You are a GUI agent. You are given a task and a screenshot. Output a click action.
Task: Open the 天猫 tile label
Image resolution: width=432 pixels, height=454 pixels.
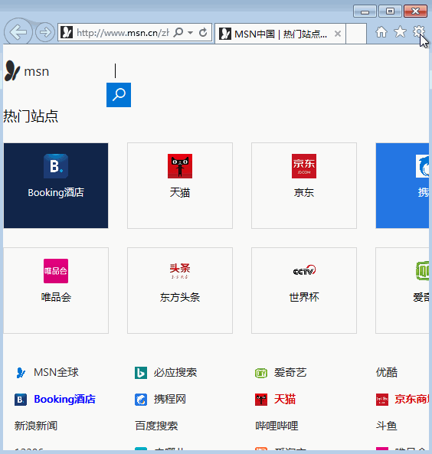(180, 192)
